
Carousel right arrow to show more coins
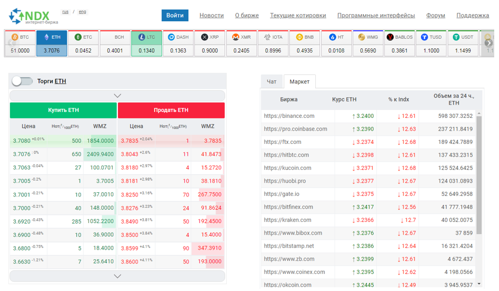(488, 43)
